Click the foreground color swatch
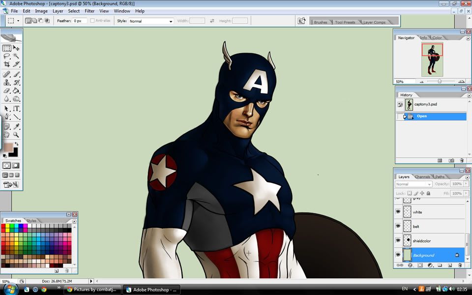 click(x=8, y=147)
